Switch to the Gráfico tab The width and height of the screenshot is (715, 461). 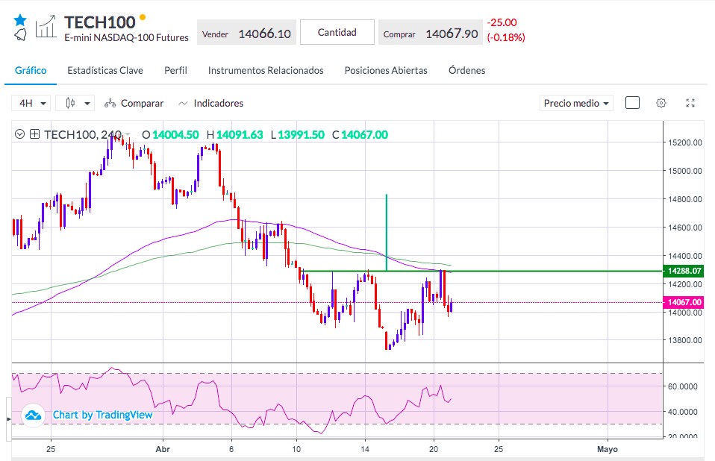coord(31,71)
